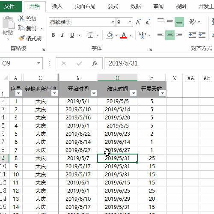Open filter for 经销商所在地 column
This screenshot has width=214, height=214.
[54, 93]
